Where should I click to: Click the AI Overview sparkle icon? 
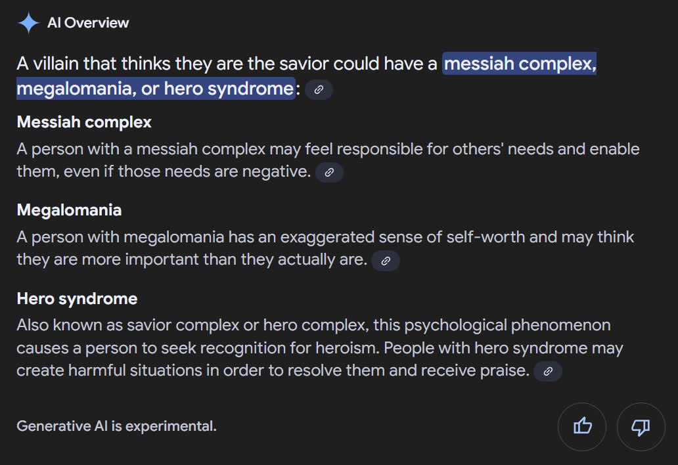point(28,23)
